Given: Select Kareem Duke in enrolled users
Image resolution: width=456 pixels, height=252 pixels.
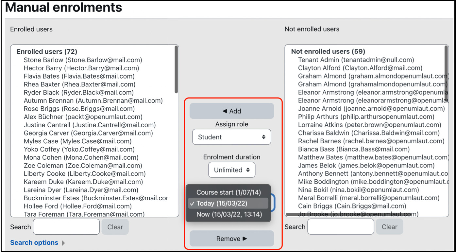Looking at the screenshot, I should coord(83,182).
